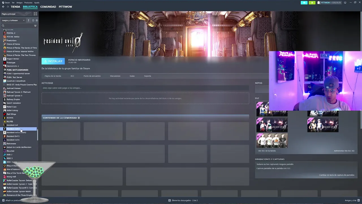Click the downloads icon in bottom bar

(x=169, y=200)
